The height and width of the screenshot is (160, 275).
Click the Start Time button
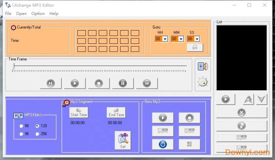pyautogui.click(x=79, y=113)
